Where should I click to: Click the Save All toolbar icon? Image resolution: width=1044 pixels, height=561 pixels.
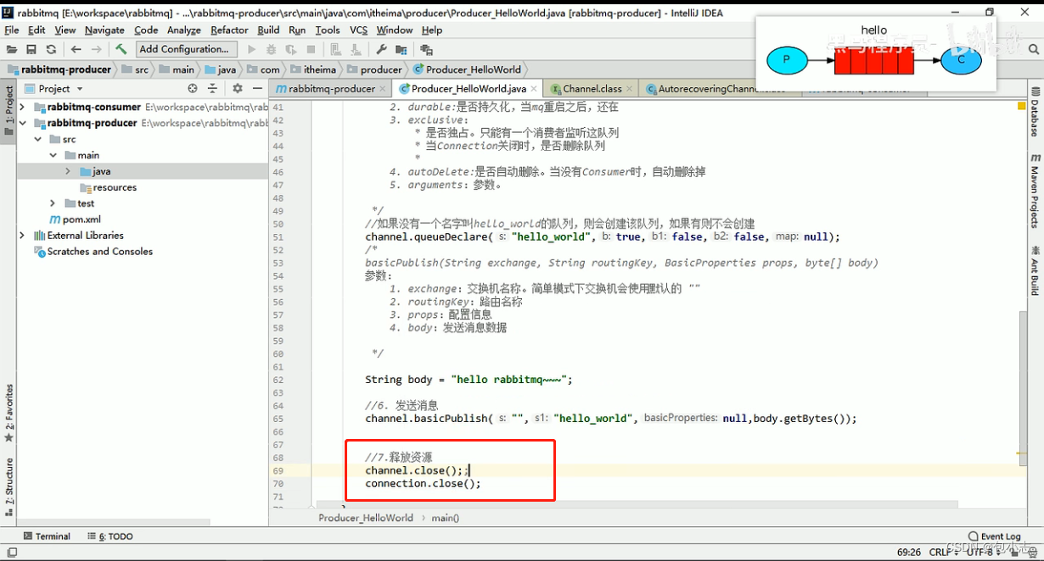(x=31, y=50)
